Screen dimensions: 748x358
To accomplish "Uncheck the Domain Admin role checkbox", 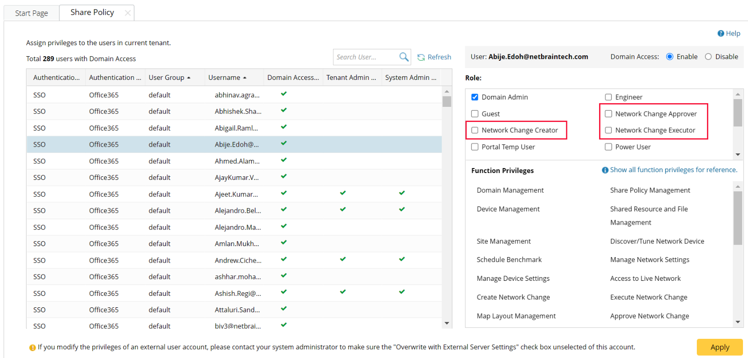I will tap(475, 97).
